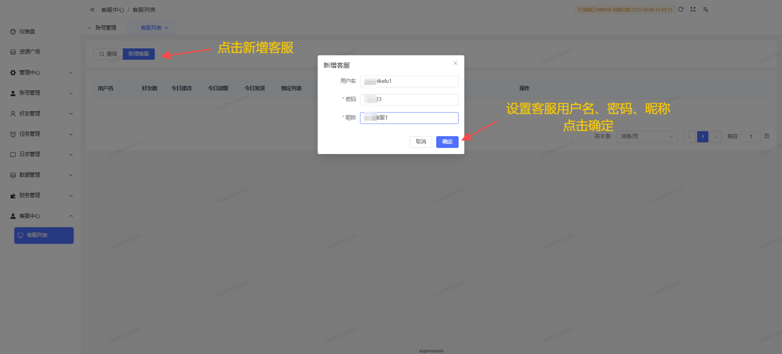This screenshot has height=354, width=782.
Task: Open the 30条/页 page size dropdown
Action: coord(647,137)
